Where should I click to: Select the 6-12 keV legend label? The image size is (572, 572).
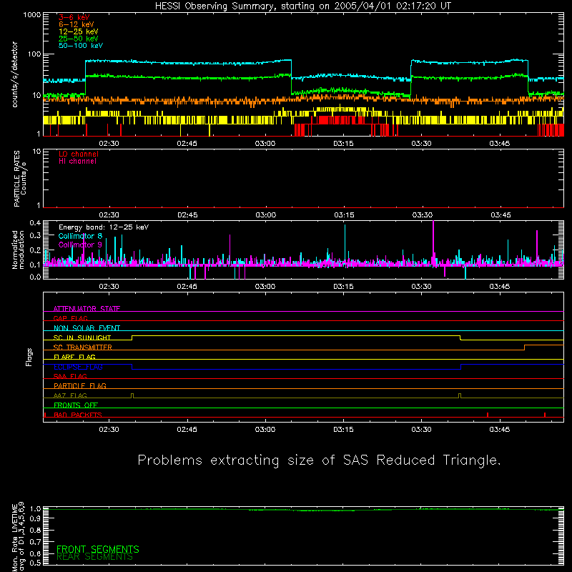click(x=76, y=24)
